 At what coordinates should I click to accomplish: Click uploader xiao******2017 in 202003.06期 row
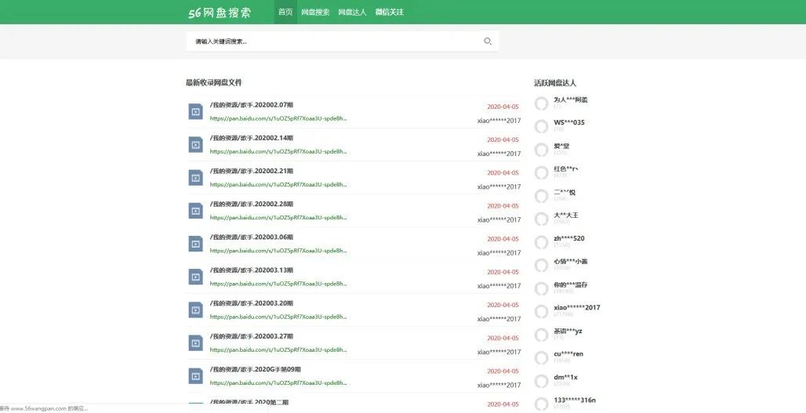(499, 252)
